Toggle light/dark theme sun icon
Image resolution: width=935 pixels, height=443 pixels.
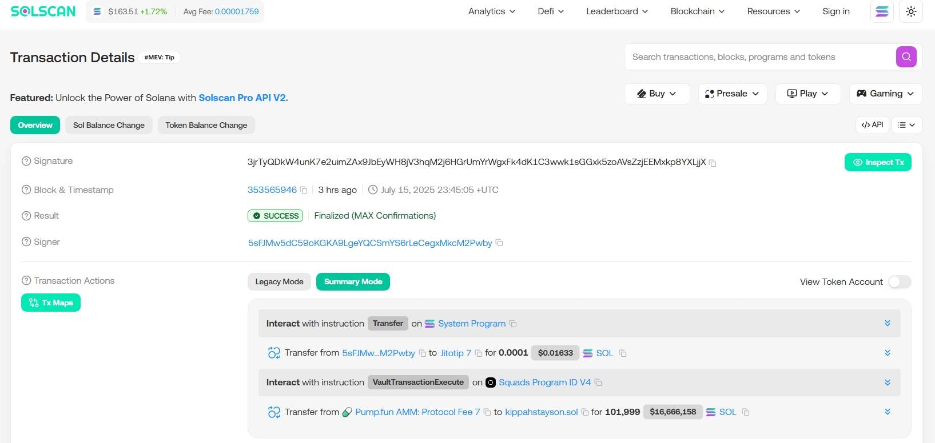[x=911, y=11]
